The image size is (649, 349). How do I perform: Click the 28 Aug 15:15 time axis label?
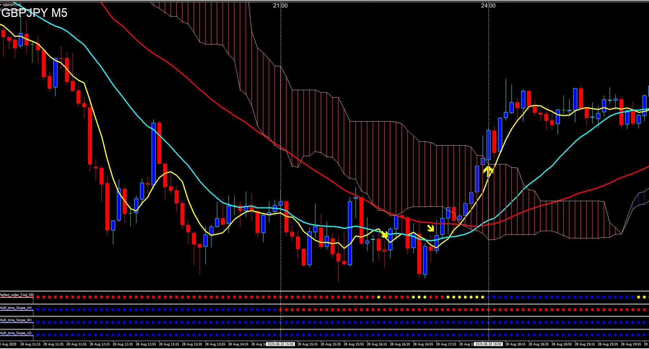point(308,344)
